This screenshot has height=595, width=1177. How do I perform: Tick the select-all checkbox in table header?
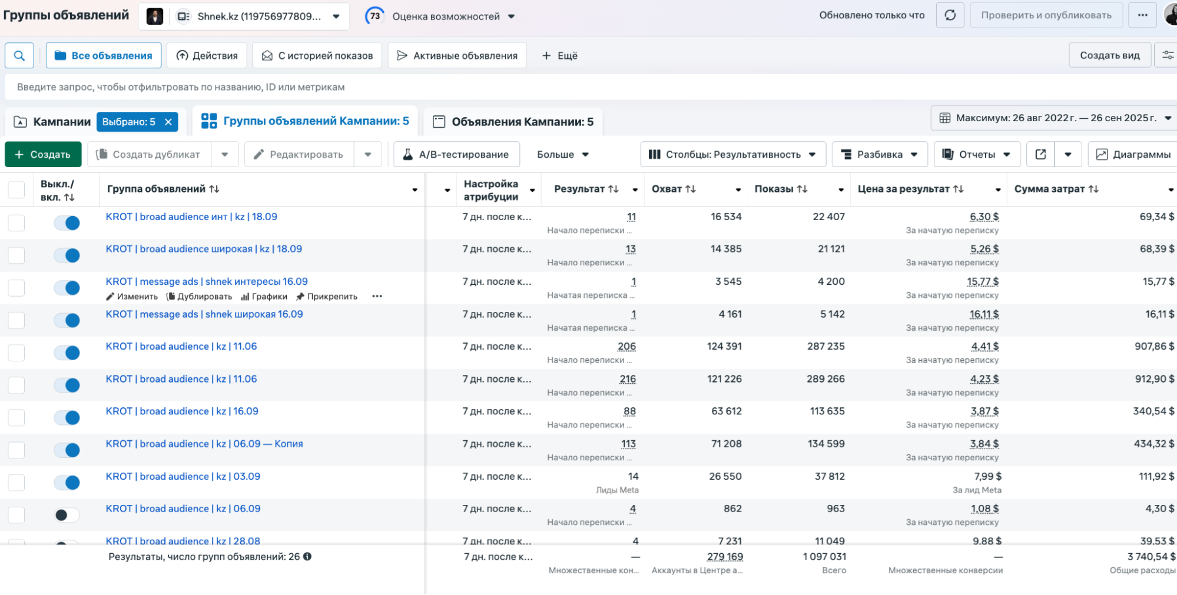pos(16,190)
